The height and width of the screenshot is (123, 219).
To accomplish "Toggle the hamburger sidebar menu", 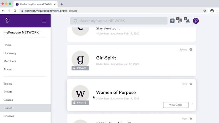I will [44, 21].
